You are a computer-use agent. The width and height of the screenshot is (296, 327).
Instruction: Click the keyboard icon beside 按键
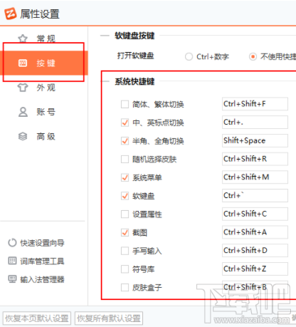coord(23,63)
